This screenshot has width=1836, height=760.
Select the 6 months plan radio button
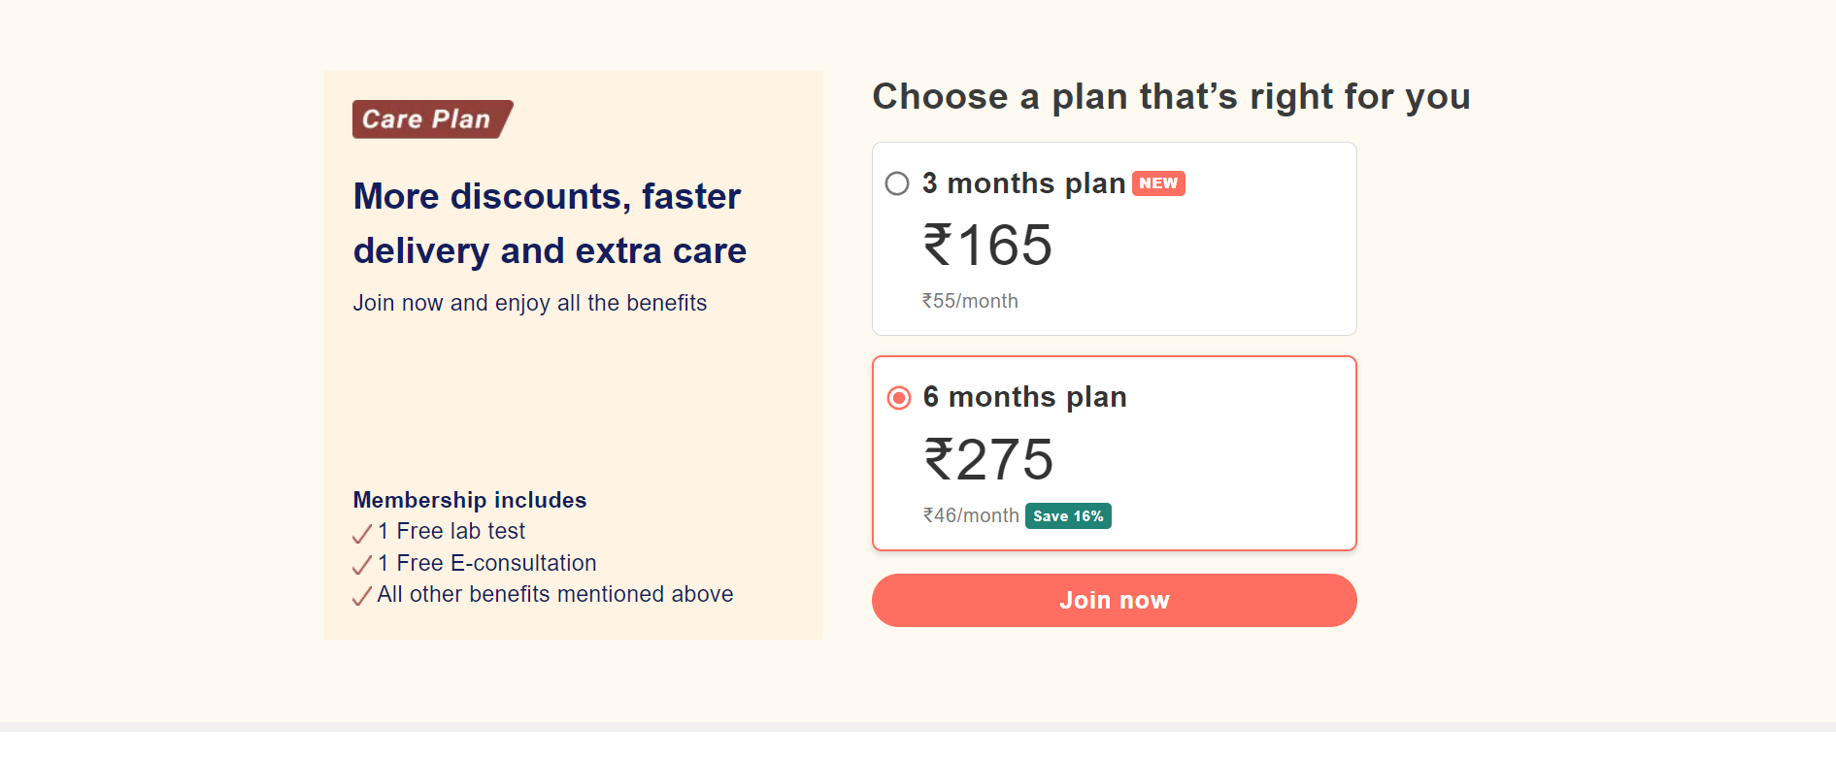point(899,398)
